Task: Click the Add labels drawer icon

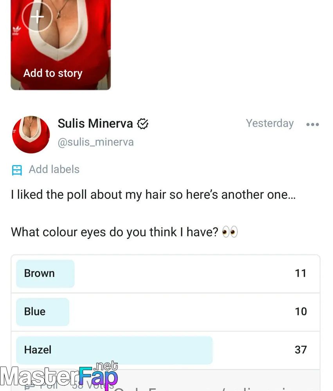Action: point(17,170)
